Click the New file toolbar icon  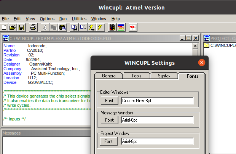click(4, 27)
